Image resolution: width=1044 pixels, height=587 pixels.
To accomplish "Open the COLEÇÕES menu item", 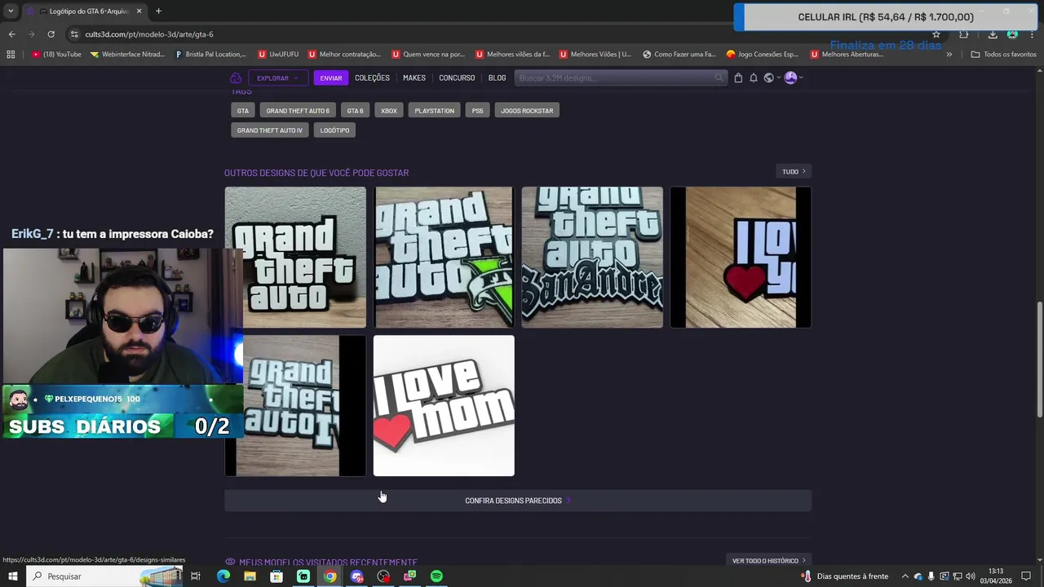I will [372, 78].
